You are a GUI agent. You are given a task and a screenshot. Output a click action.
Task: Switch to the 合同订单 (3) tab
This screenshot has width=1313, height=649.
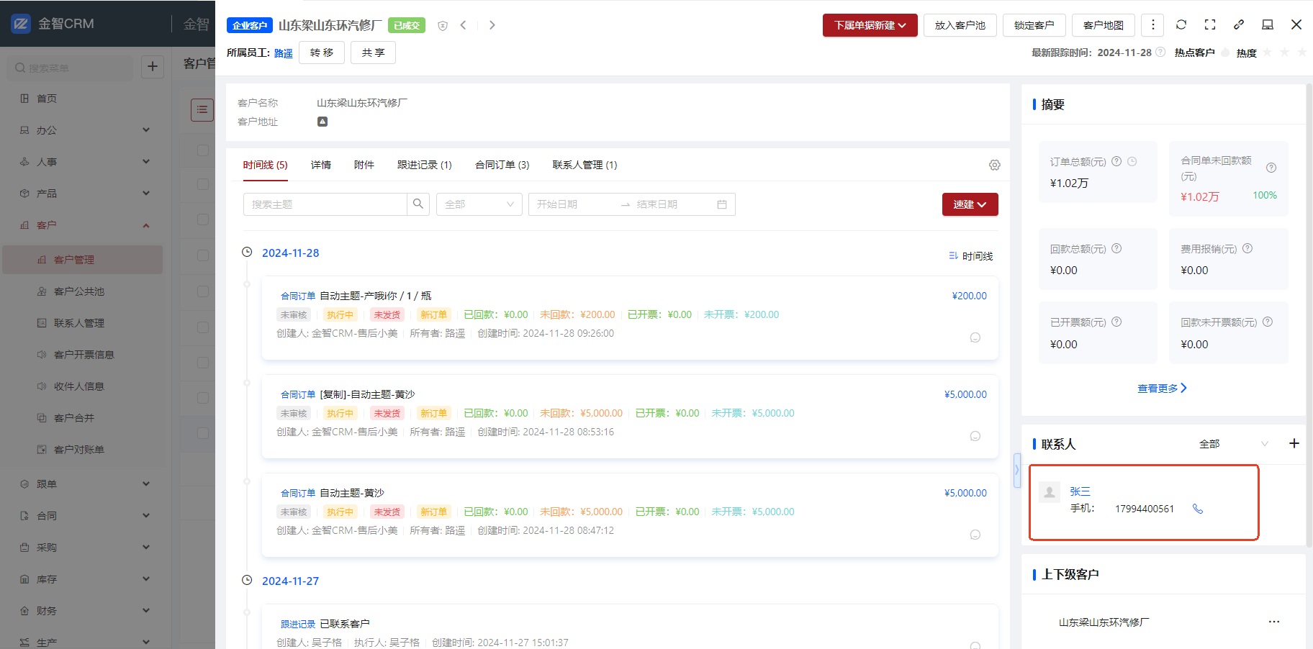pos(502,165)
